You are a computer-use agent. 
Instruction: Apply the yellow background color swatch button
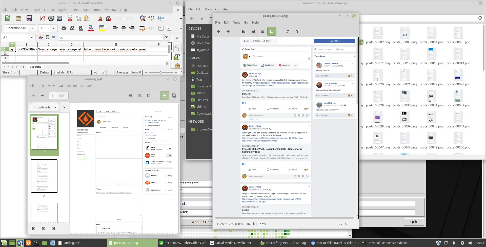coord(102,28)
